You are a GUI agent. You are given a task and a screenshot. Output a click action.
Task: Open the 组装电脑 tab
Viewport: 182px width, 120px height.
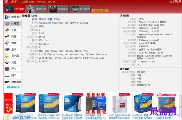(58, 9)
